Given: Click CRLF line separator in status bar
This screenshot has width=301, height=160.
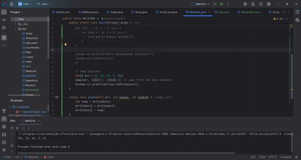Looking at the screenshot, I should pos(262,157).
